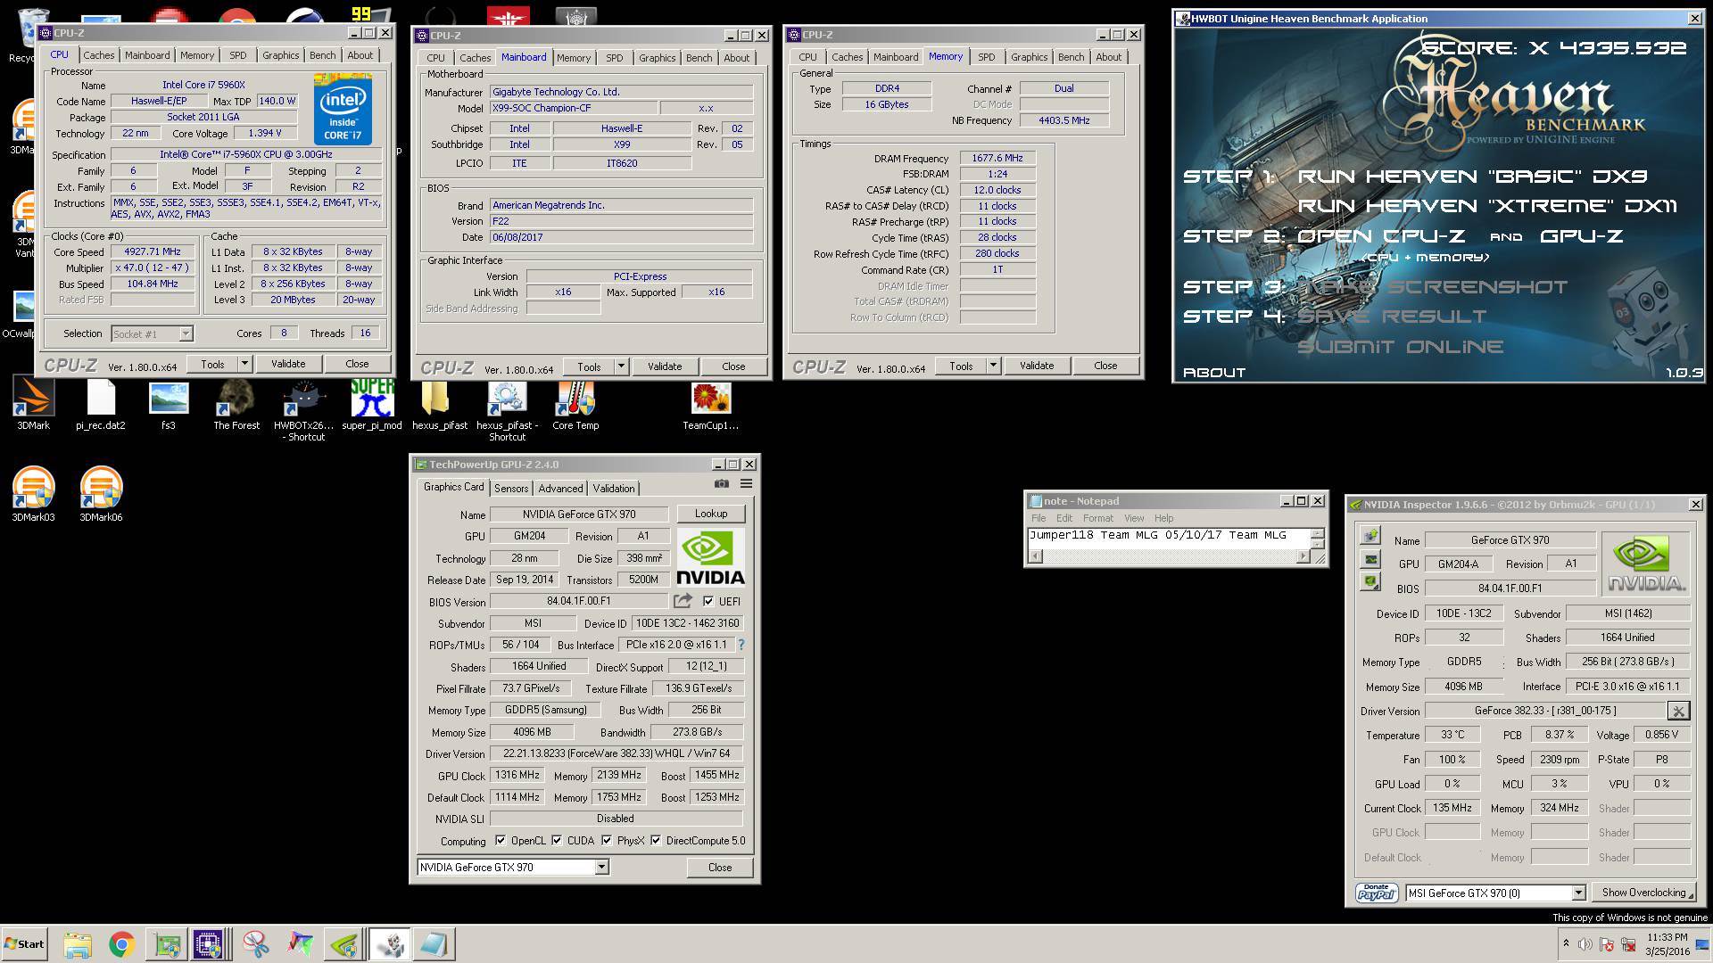This screenshot has width=1713, height=963.
Task: Open the GPU-Z hamburger menu icon
Action: (x=747, y=484)
